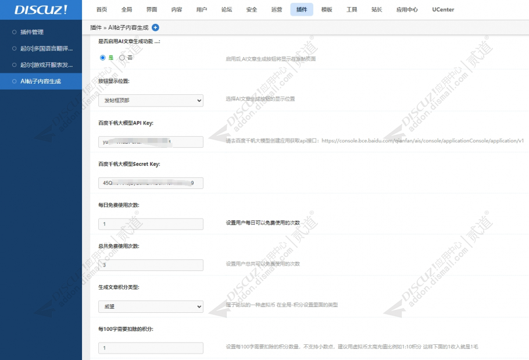Click the 插件 breadcrumb link
Screen dimensions: 529x360
pos(96,28)
